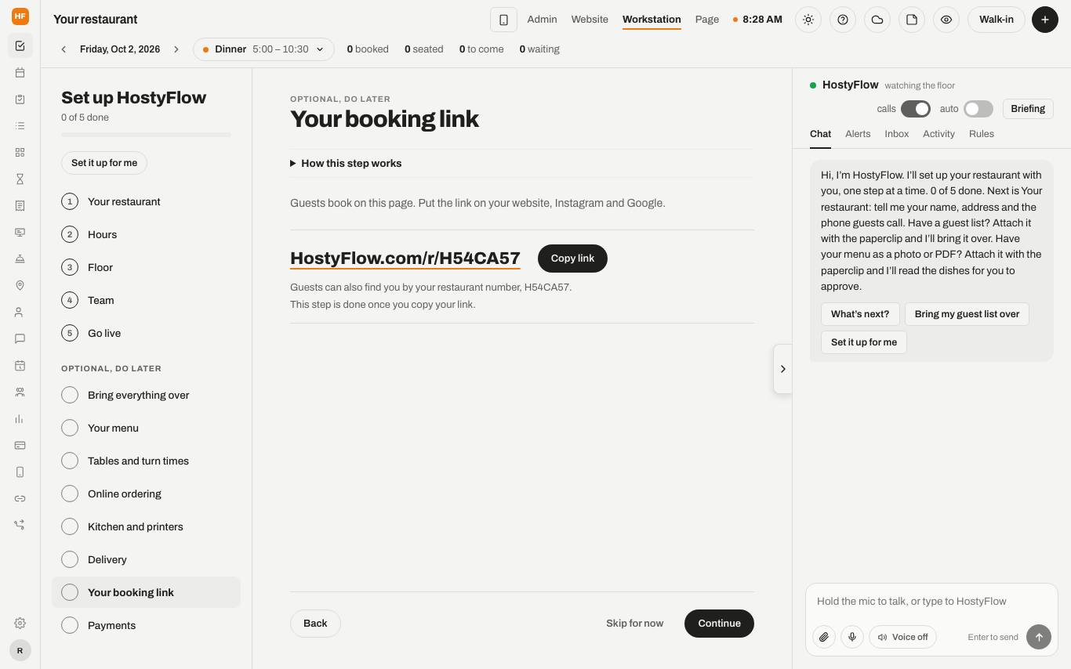Image resolution: width=1071 pixels, height=669 pixels.
Task: Open the Rules tab in HostyFlow panel
Action: click(982, 134)
